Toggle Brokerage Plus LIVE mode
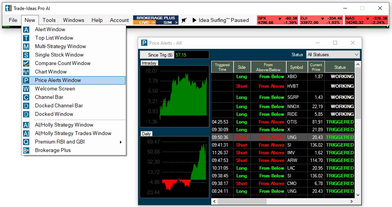Image resolution: width=392 pixels, height=207 pixels. click(x=144, y=23)
